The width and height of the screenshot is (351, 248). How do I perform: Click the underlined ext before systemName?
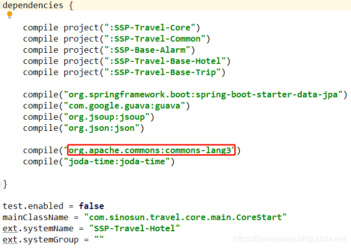10,229
